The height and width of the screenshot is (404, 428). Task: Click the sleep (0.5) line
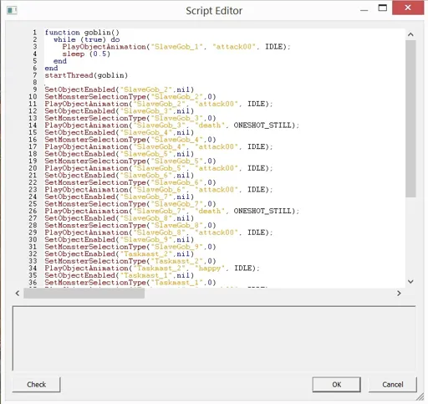tap(86, 54)
